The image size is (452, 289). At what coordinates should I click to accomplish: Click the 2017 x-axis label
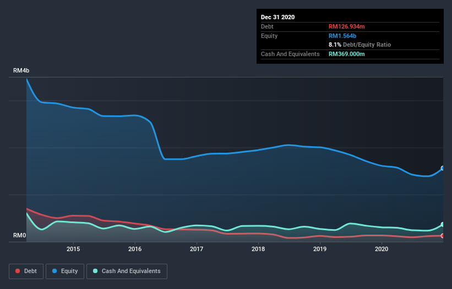tap(197, 249)
